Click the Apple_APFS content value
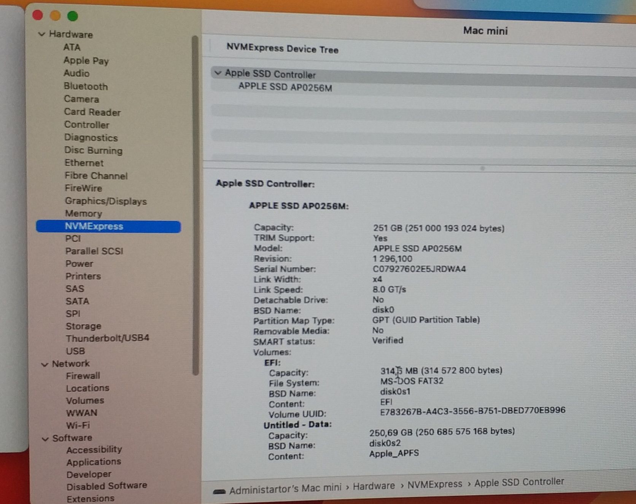 pyautogui.click(x=394, y=453)
